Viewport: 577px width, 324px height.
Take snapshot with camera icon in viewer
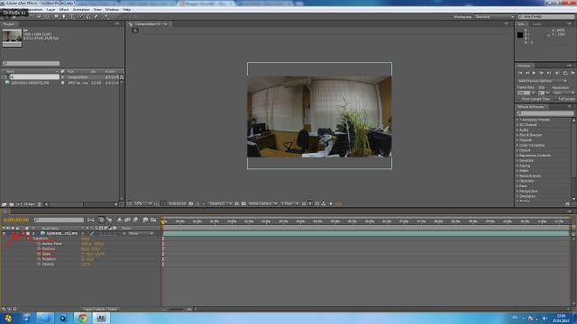coord(191,203)
